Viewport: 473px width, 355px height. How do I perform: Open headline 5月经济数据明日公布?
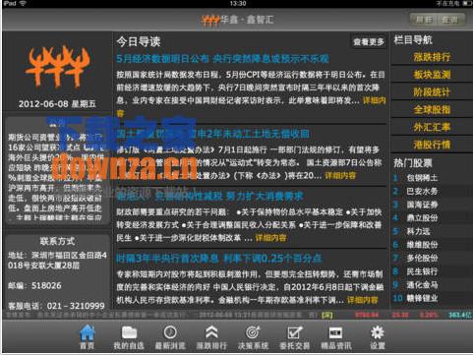click(x=222, y=59)
